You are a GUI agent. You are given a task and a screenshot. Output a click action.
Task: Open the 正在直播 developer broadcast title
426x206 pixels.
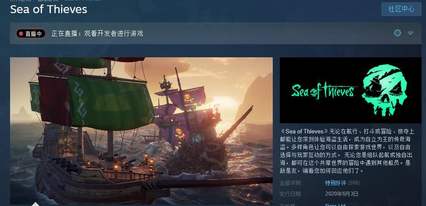tap(97, 33)
